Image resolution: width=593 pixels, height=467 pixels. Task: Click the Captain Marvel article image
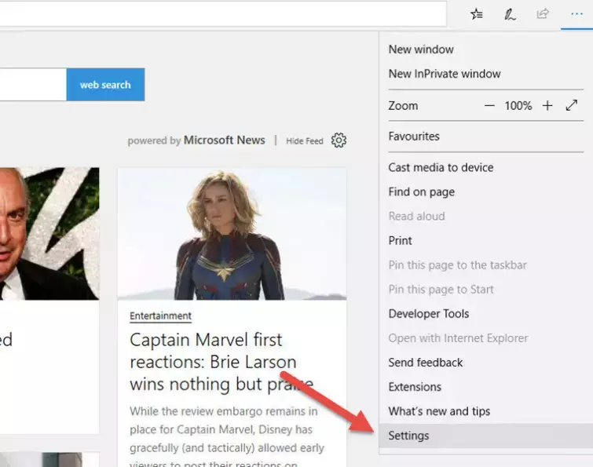[x=232, y=234]
